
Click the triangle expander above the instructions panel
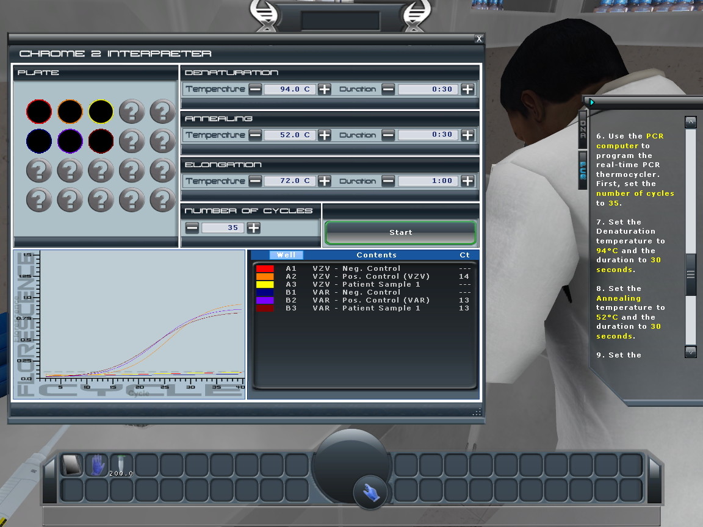coord(591,101)
